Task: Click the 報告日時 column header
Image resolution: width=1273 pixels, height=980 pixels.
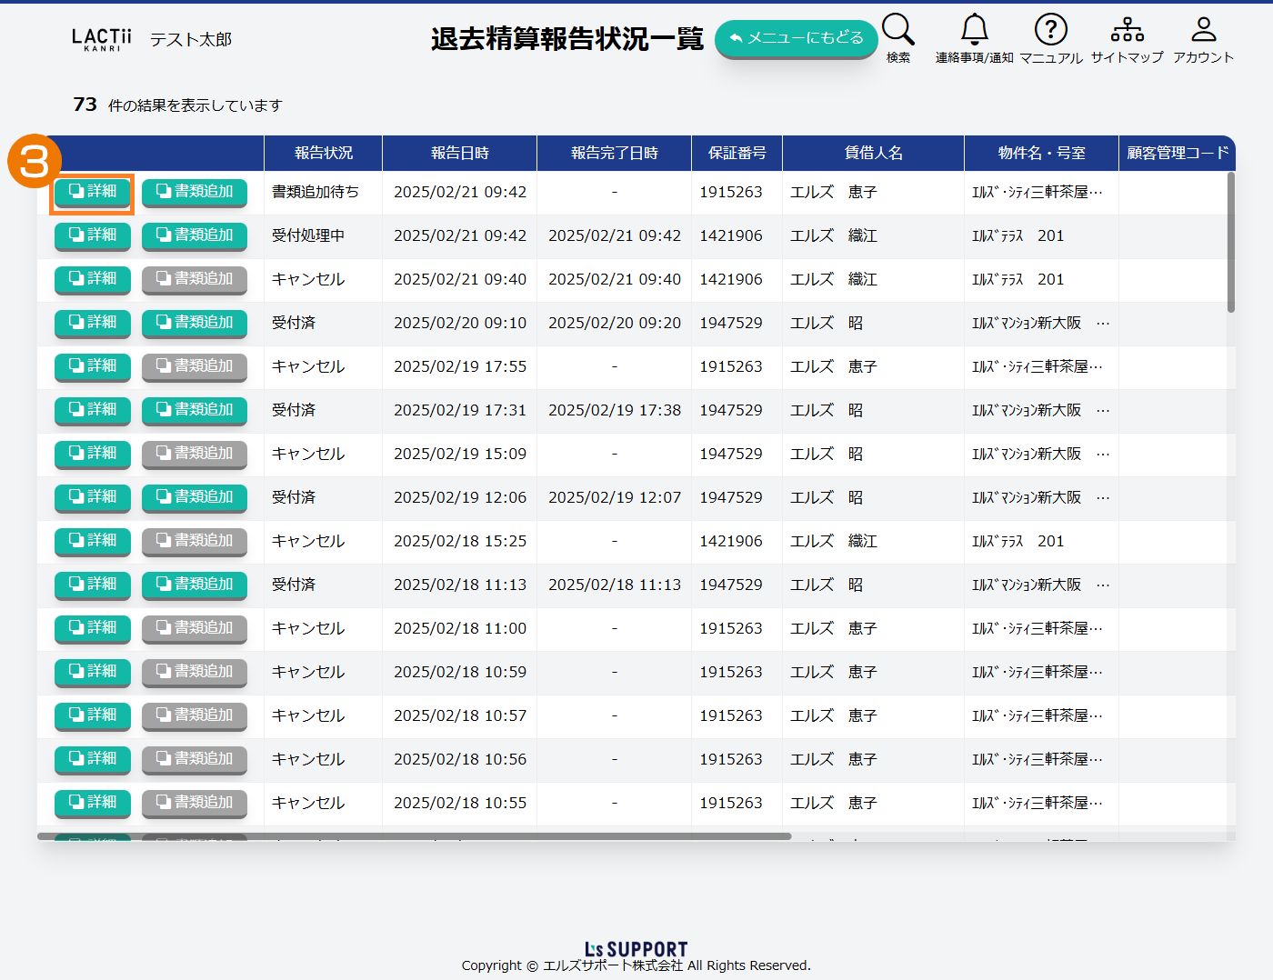Action: (x=459, y=153)
